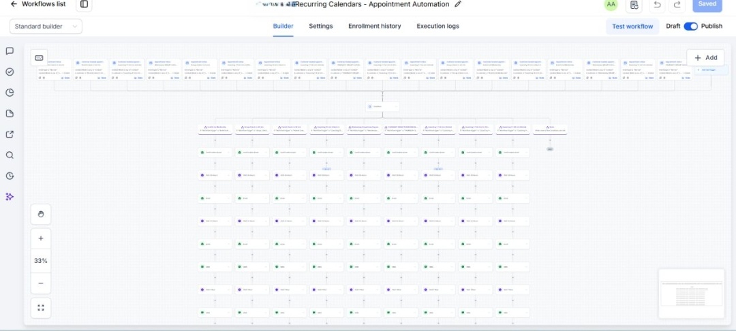736x331 pixels.
Task: Click the 33% zoom level
Action: click(41, 261)
